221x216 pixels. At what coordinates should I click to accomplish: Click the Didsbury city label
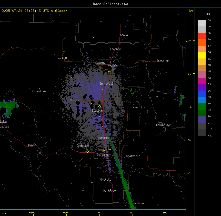(x=98, y=111)
